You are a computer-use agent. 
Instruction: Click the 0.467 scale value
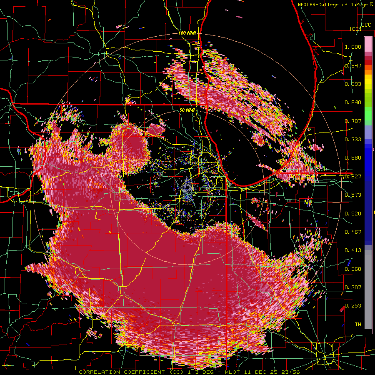tap(353, 232)
